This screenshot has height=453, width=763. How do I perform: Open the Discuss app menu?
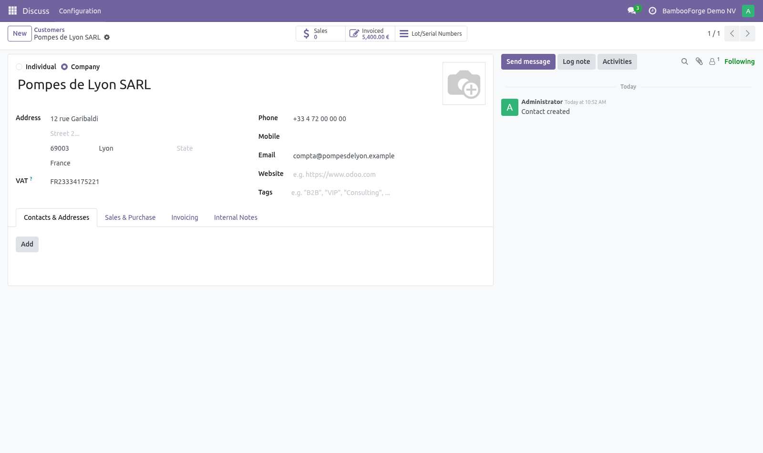(x=36, y=11)
